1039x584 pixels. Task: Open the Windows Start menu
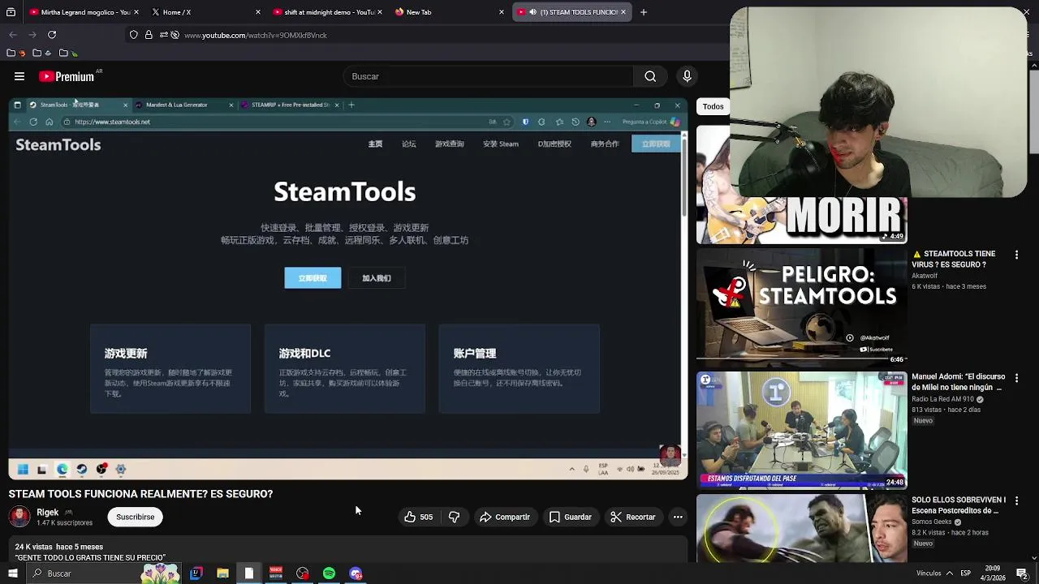(12, 573)
